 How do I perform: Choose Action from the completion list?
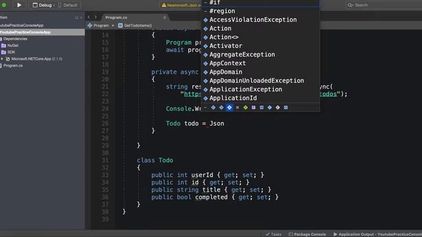click(260, 28)
